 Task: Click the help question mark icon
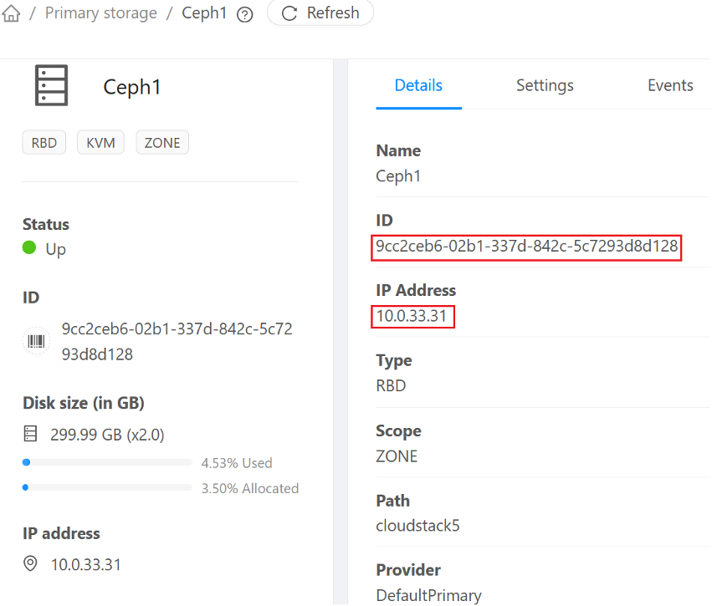pyautogui.click(x=244, y=15)
